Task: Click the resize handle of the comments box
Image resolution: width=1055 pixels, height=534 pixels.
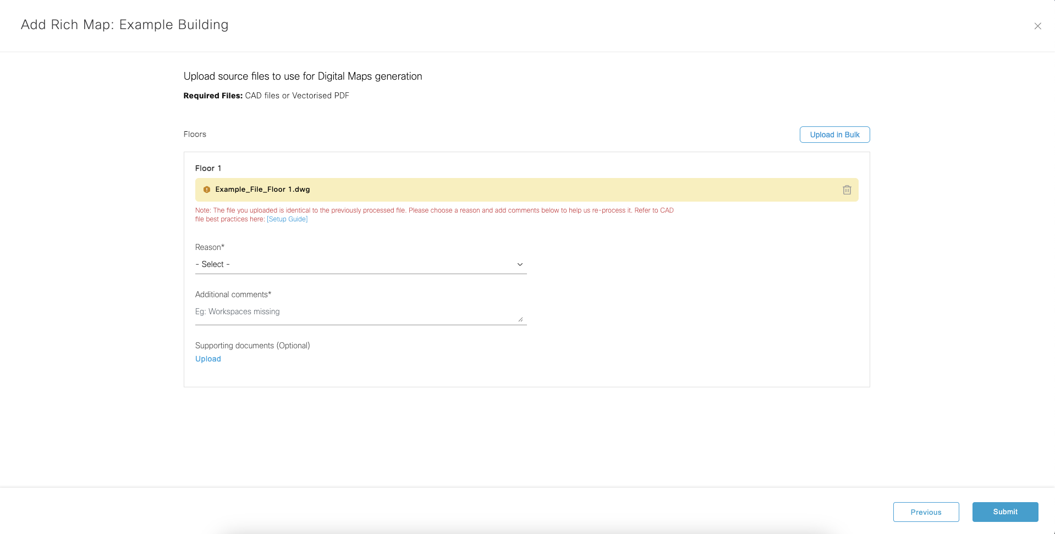Action: [x=520, y=319]
